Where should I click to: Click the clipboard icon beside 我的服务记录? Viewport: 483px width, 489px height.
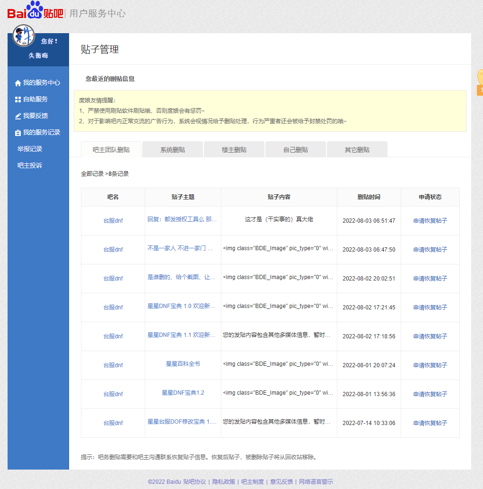pos(18,133)
